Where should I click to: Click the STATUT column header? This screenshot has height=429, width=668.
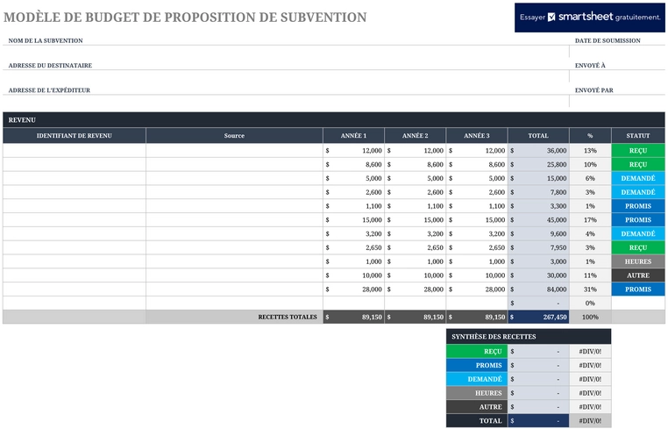638,136
